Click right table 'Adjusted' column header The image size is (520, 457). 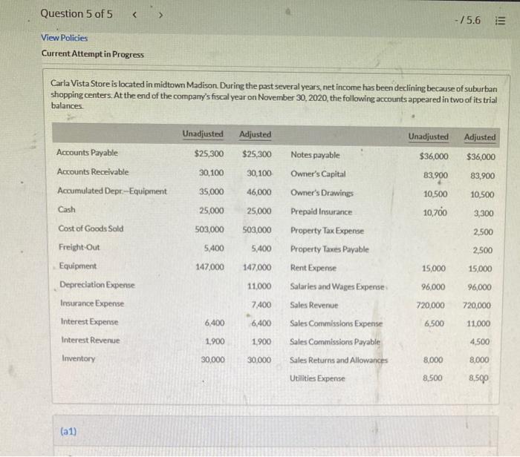click(480, 137)
